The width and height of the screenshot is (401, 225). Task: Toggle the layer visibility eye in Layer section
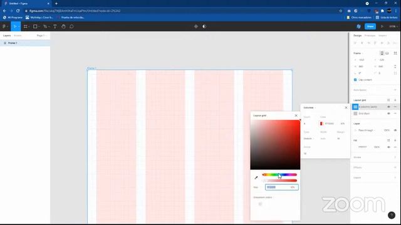(395, 130)
